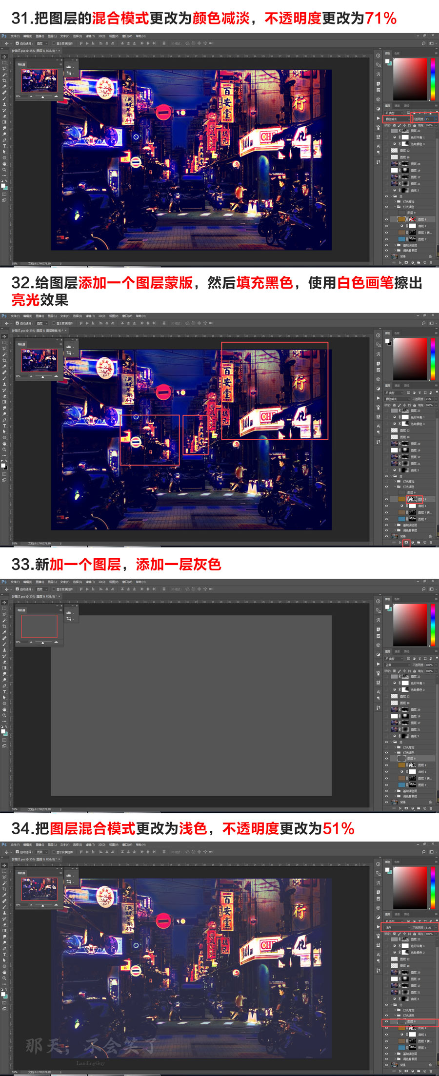Select Type tool in step 31 screenshot
Viewport: 439px width, 1076px height.
tap(4, 146)
